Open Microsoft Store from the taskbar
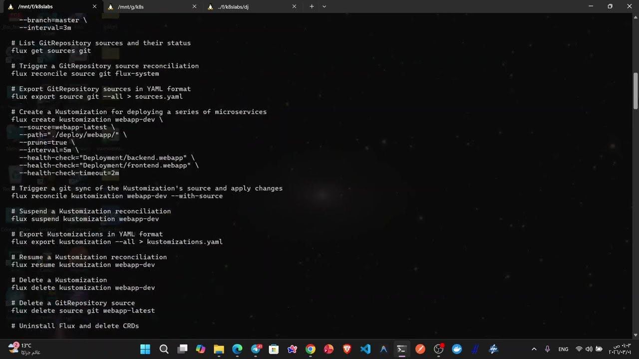639x359 pixels. [274, 349]
